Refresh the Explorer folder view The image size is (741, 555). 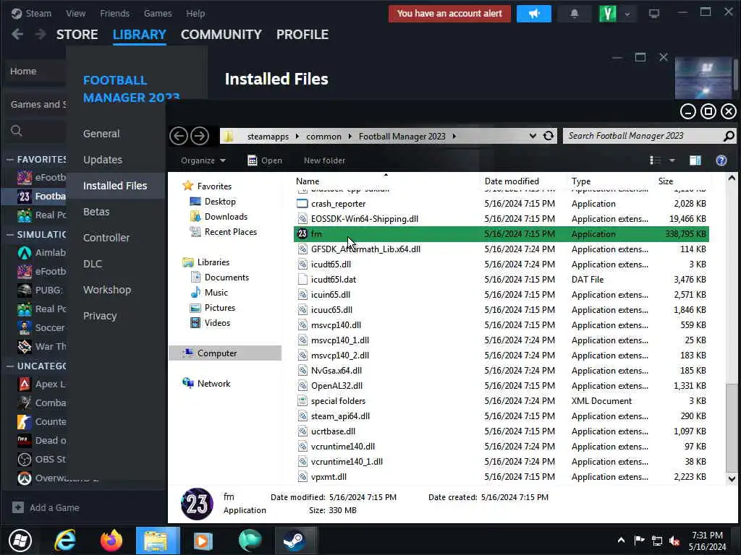coord(549,136)
